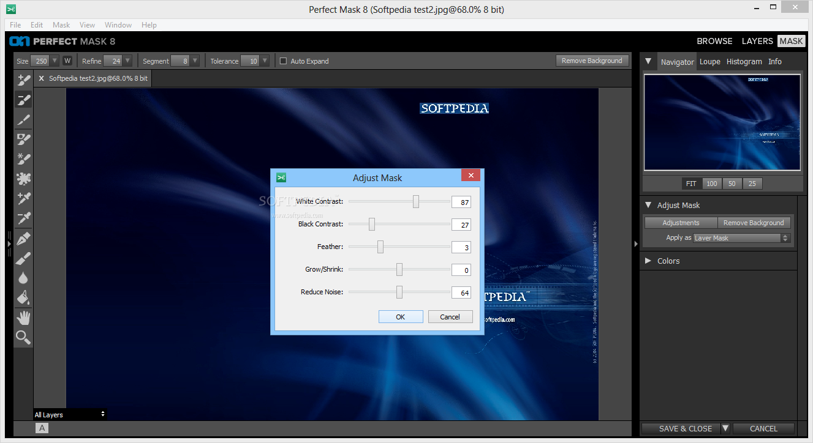
Task: Select the Chisel tool
Action: pyautogui.click(x=23, y=258)
